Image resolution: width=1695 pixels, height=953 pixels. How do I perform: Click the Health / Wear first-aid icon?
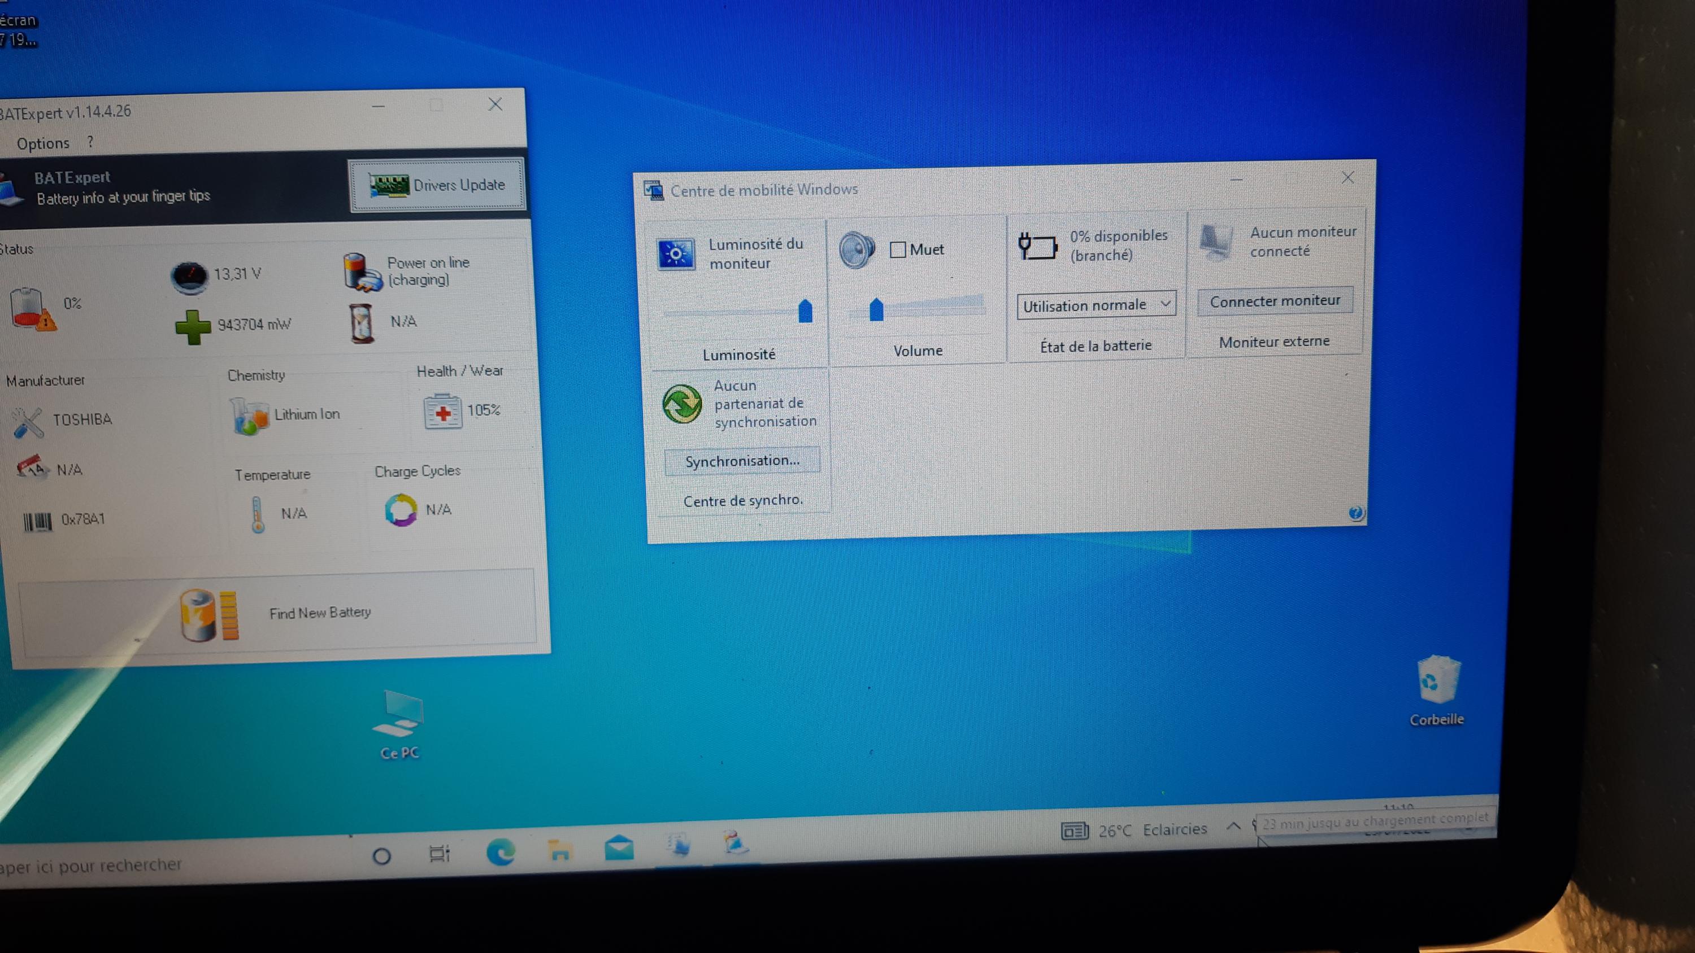443,412
